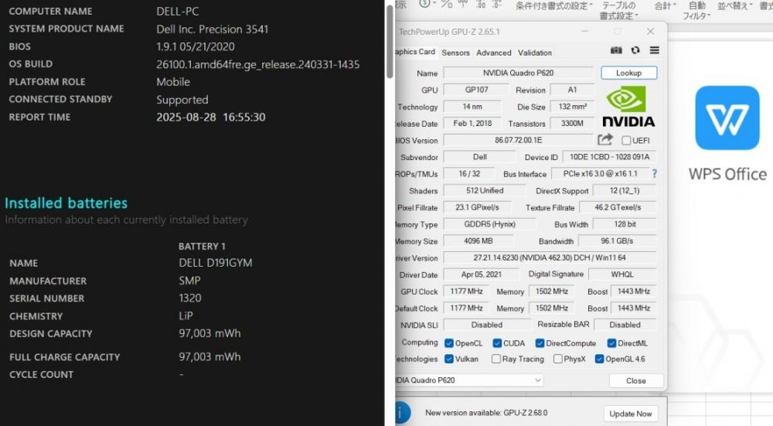
Task: Click the Update Now button
Action: (x=630, y=414)
